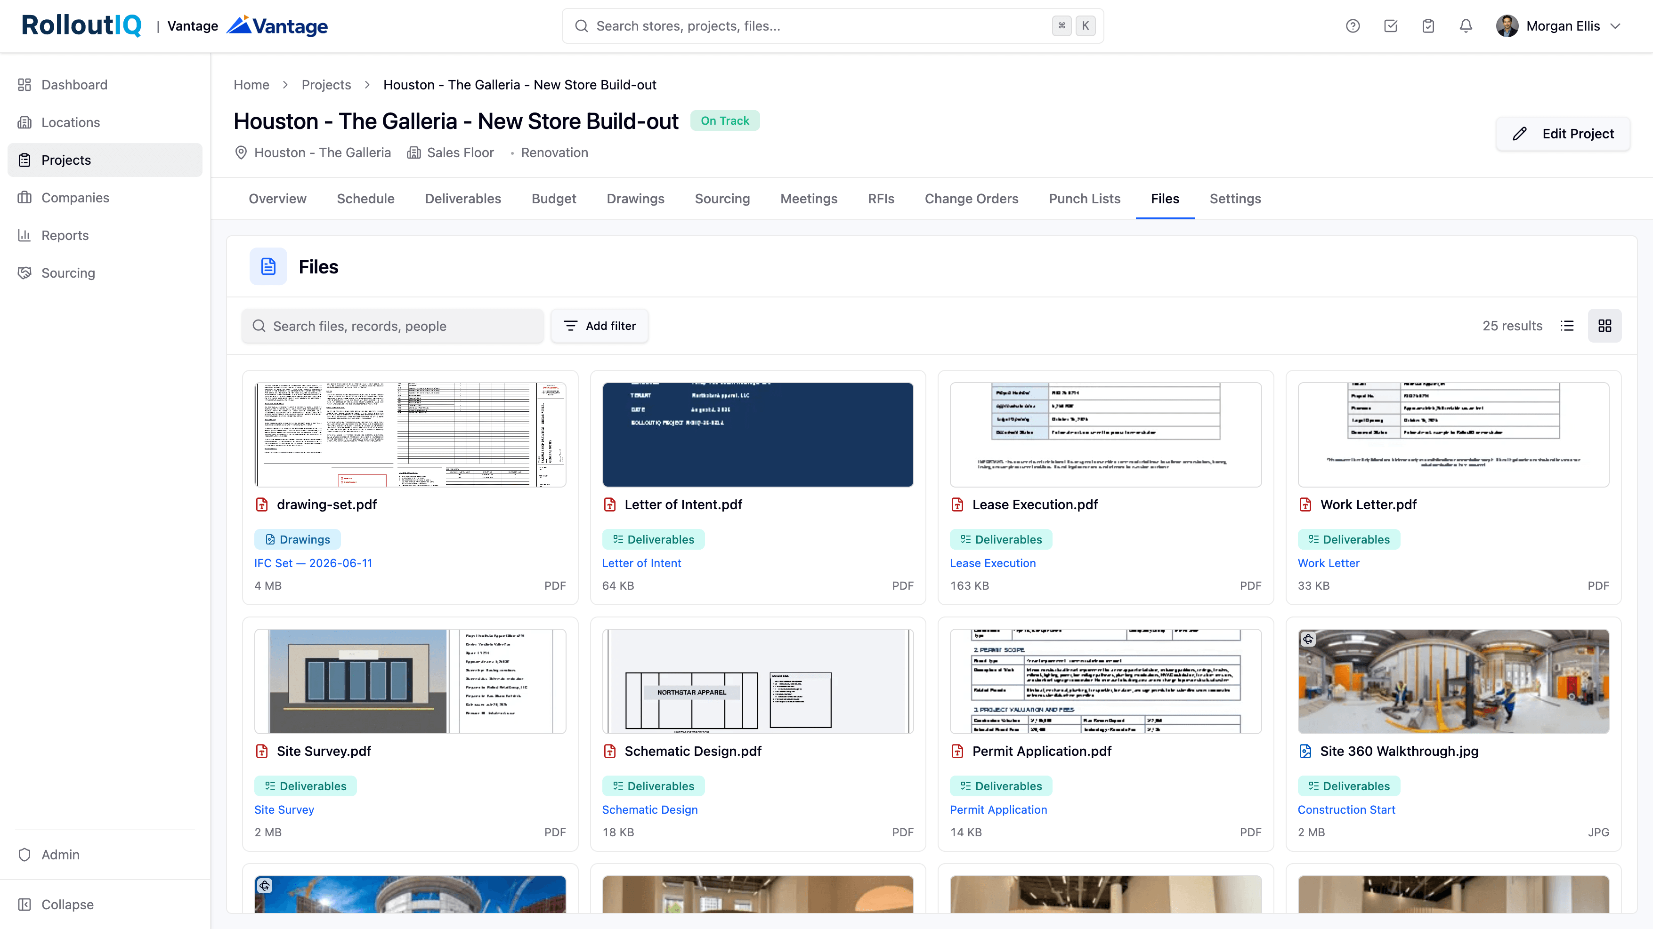Switch to grid view

coord(1605,326)
